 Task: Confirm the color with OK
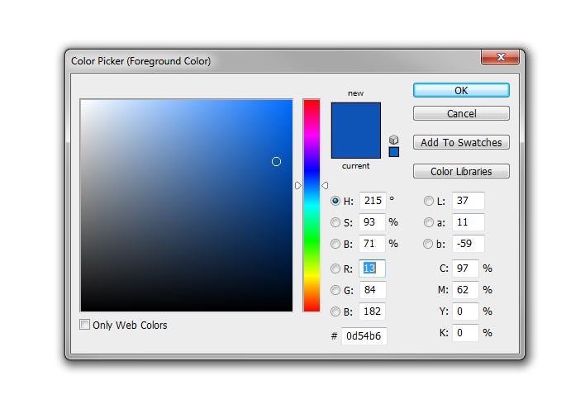click(x=461, y=90)
